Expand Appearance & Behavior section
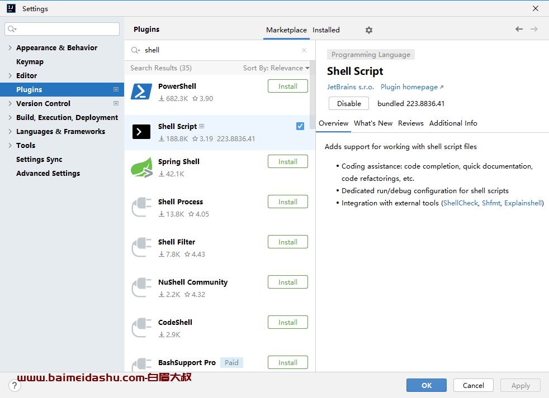 pyautogui.click(x=10, y=47)
